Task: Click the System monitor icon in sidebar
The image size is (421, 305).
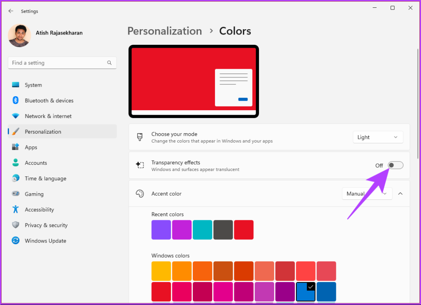Action: tap(16, 85)
